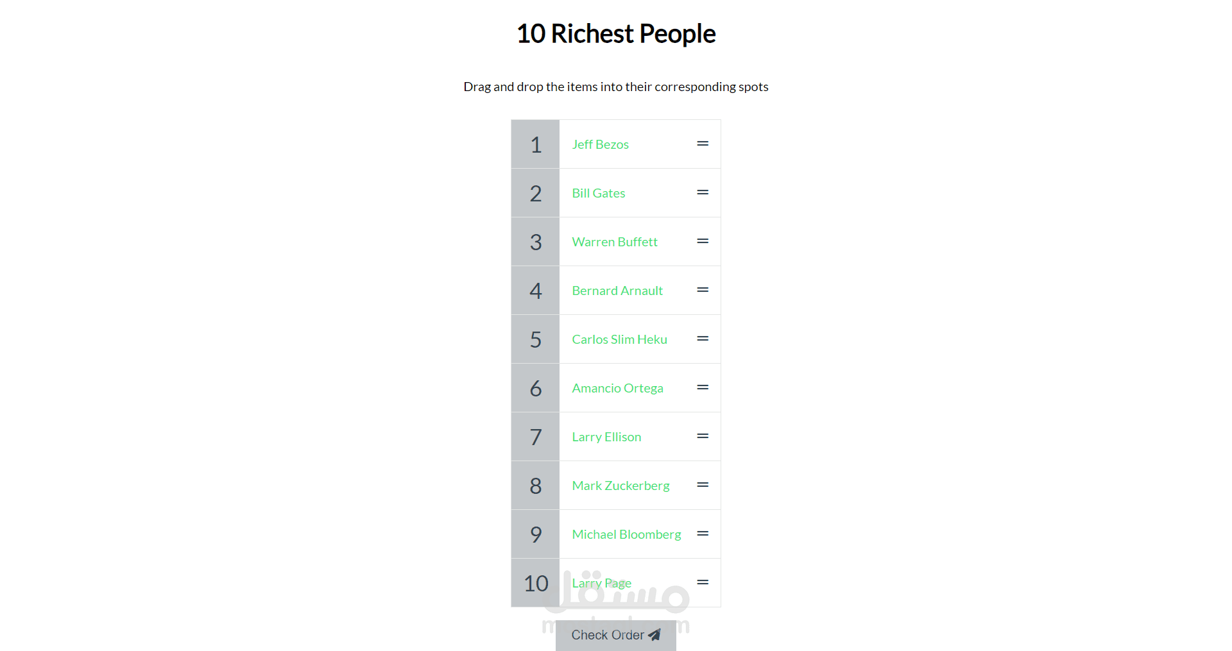Click the paper plane icon on Check Order
Image resolution: width=1232 pixels, height=651 pixels.
[x=654, y=635]
